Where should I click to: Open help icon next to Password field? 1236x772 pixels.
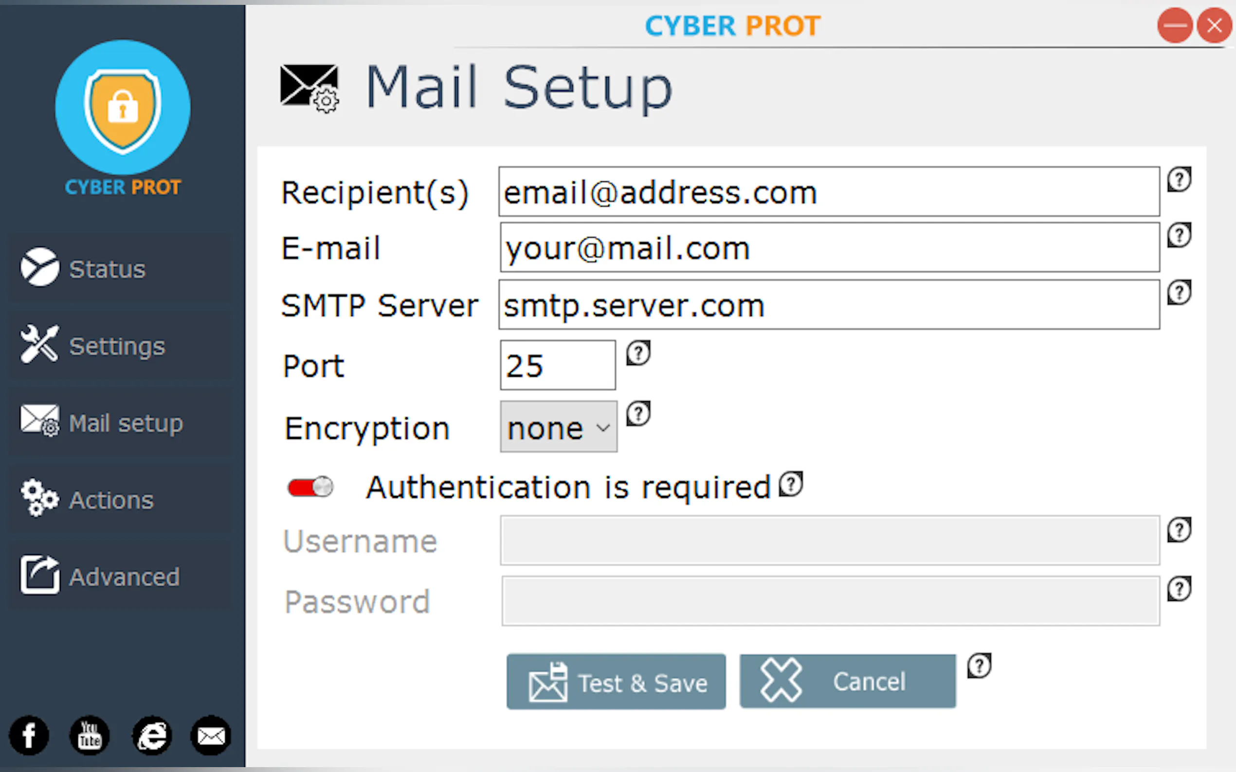click(1179, 589)
